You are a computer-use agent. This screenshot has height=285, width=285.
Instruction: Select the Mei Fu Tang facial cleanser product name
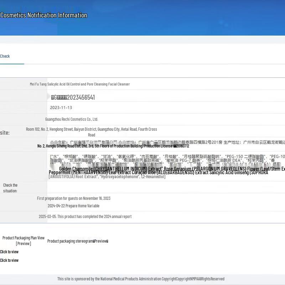(x=80, y=84)
